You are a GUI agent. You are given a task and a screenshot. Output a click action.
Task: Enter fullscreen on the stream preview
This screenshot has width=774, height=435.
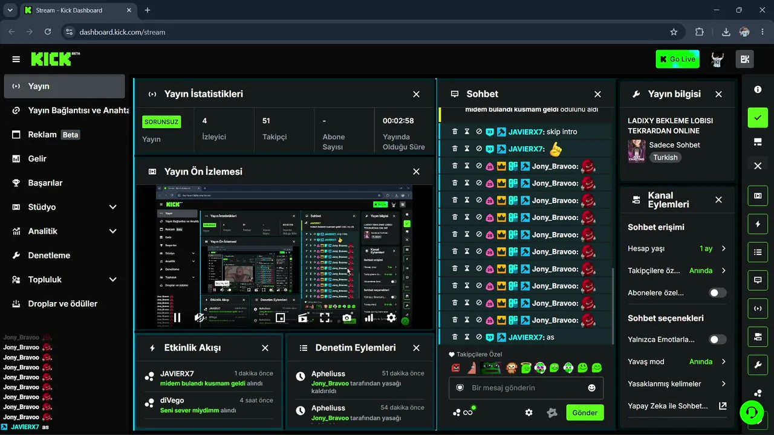coord(325,318)
